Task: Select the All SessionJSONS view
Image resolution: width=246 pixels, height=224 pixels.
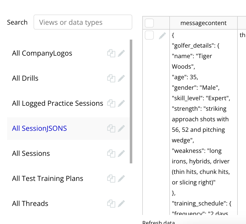Action: coord(39,128)
